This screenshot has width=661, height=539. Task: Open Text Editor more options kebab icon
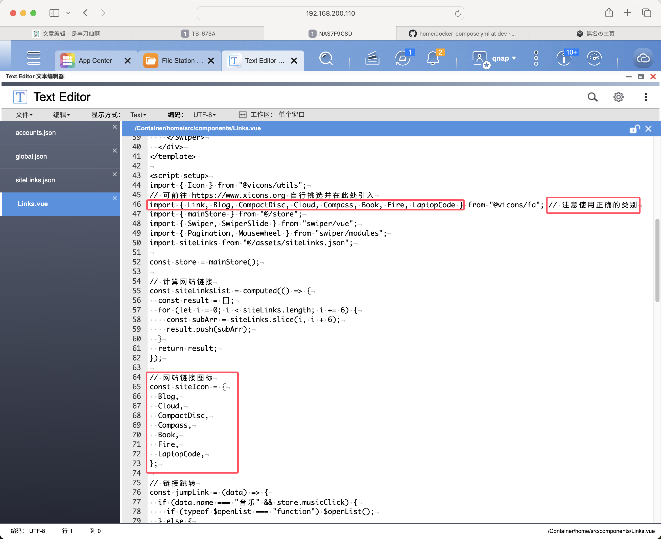tap(646, 97)
